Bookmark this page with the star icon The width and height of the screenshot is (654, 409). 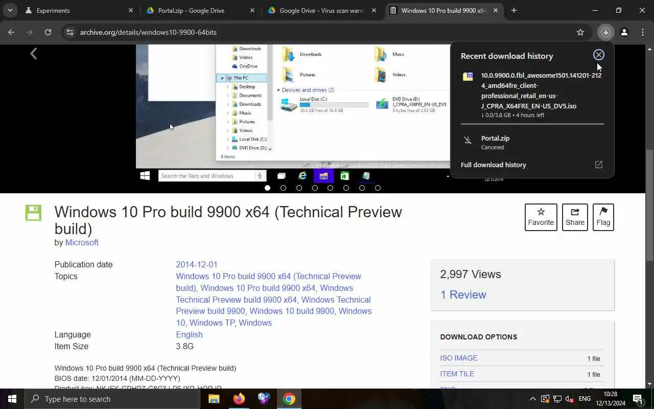(580, 32)
